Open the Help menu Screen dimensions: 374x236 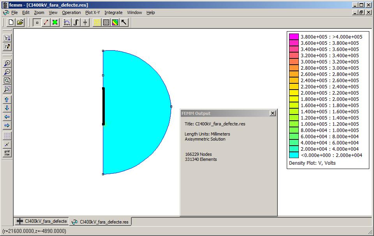tap(150, 12)
